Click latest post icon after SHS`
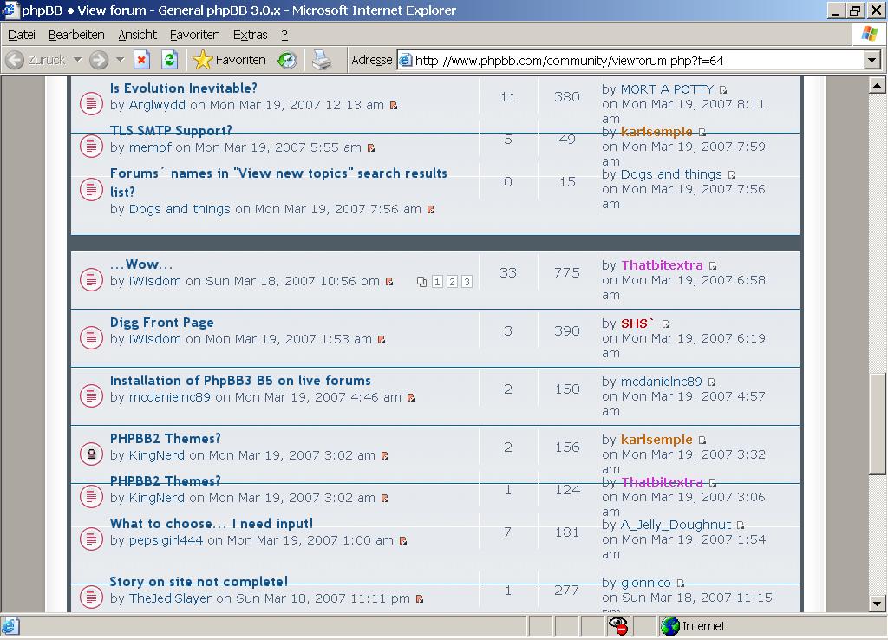The height and width of the screenshot is (640, 888). pyautogui.click(x=666, y=324)
